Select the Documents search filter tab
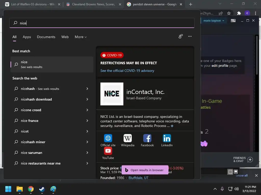The width and height of the screenshot is (261, 195). pos(46,37)
